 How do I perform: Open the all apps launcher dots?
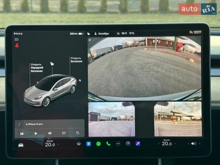[x=118, y=144]
